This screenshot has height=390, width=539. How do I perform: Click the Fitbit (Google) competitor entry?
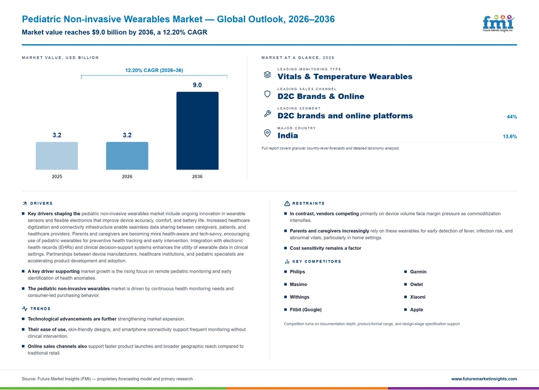(x=305, y=310)
